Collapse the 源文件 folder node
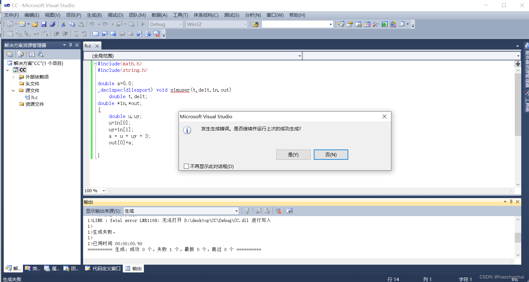 point(13,91)
